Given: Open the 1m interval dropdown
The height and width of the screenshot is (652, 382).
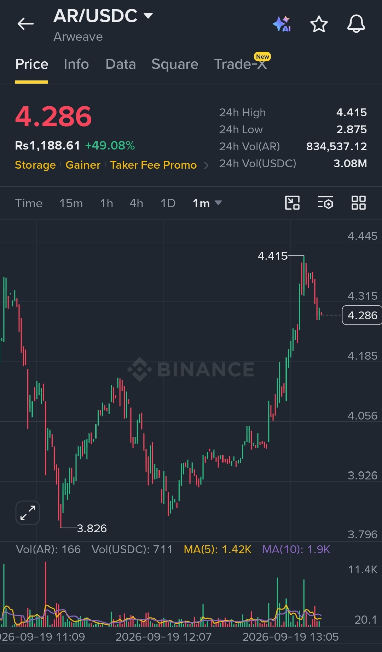Looking at the screenshot, I should (207, 203).
